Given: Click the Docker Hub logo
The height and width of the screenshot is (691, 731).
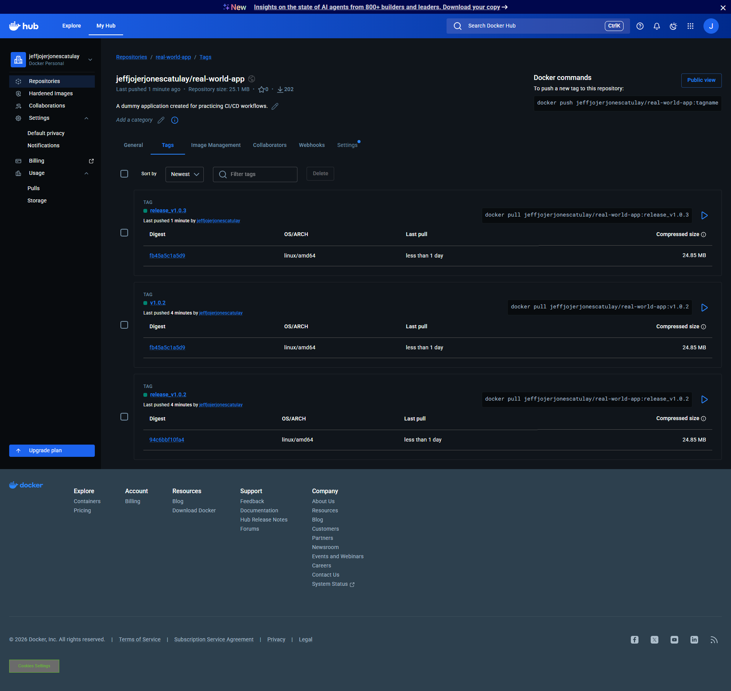Looking at the screenshot, I should pos(24,26).
